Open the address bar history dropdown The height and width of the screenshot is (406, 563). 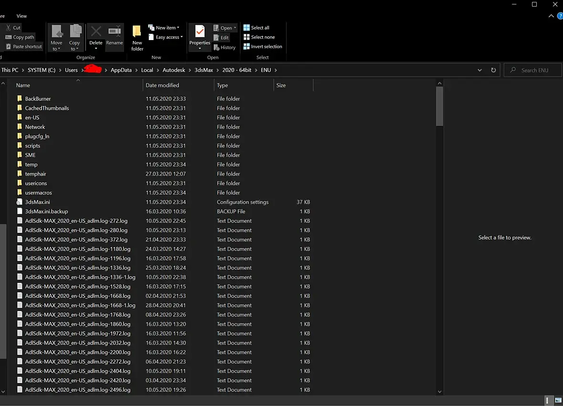[480, 70]
